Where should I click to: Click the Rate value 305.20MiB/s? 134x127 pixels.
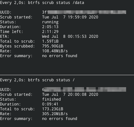55,114
